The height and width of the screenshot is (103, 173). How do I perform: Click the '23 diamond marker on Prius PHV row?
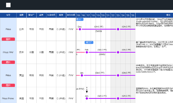point(118,52)
